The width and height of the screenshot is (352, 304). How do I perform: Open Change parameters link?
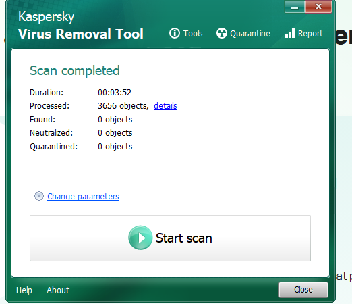[83, 197]
